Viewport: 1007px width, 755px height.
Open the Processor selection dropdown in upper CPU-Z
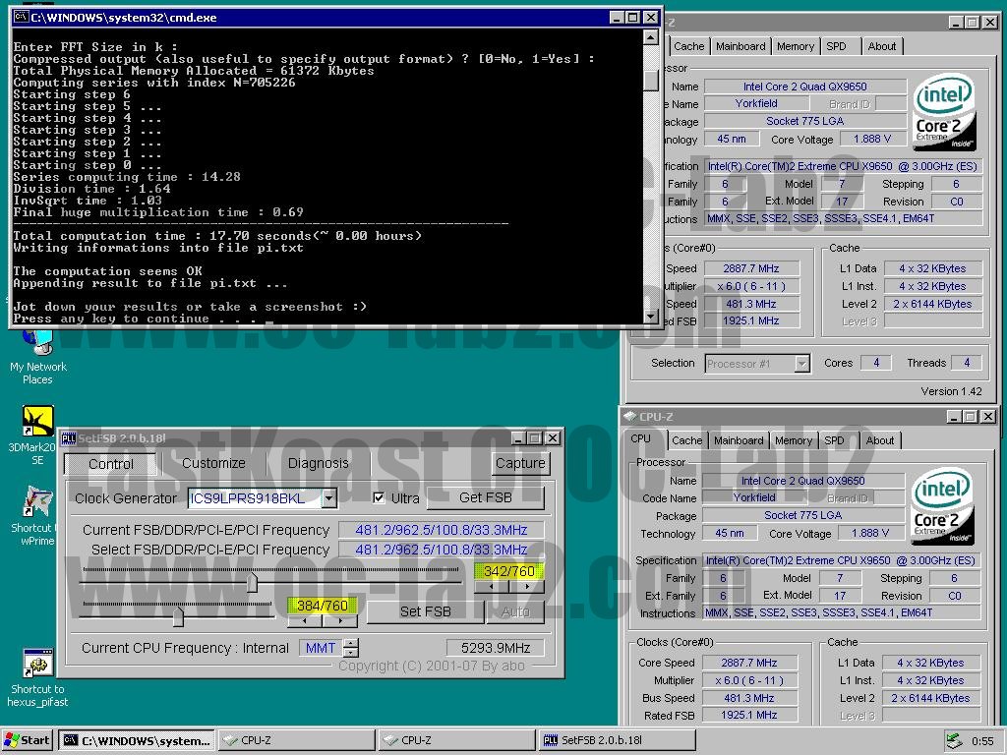click(801, 364)
